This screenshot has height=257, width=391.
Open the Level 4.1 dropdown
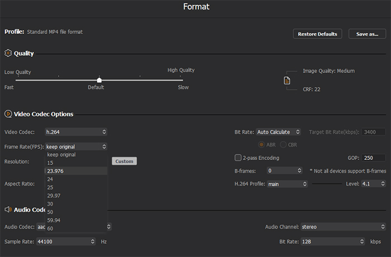click(373, 183)
